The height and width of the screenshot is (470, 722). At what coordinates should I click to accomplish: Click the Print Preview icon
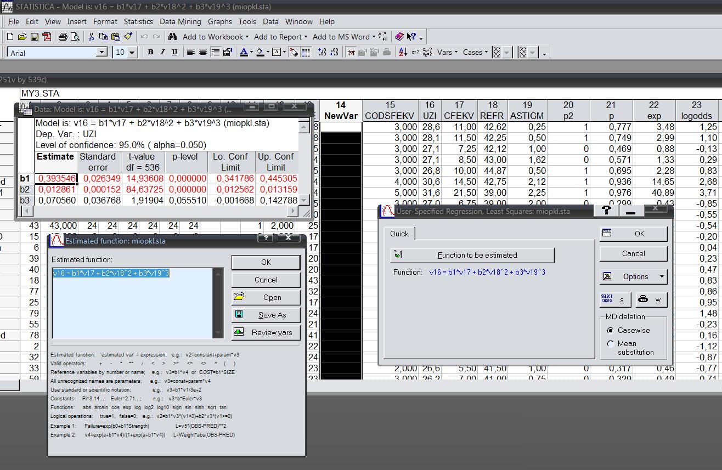coord(75,37)
